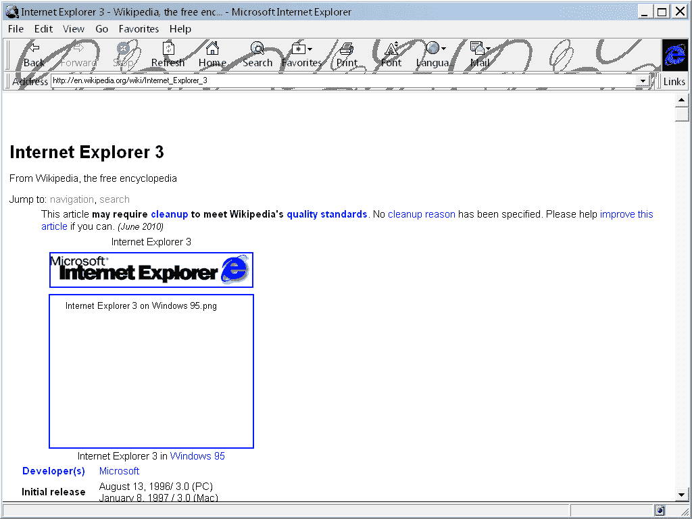Viewport: 692px width, 519px height.
Task: Open the Go menu
Action: 101,29
